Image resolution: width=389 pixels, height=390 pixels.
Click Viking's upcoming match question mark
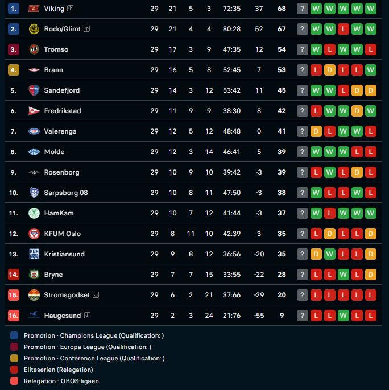tap(303, 9)
